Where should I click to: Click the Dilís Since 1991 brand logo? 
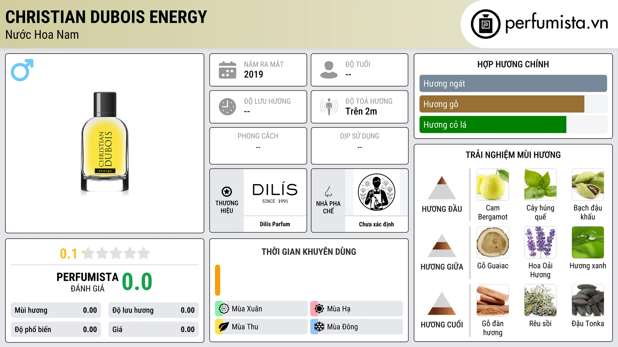pyautogui.click(x=275, y=192)
